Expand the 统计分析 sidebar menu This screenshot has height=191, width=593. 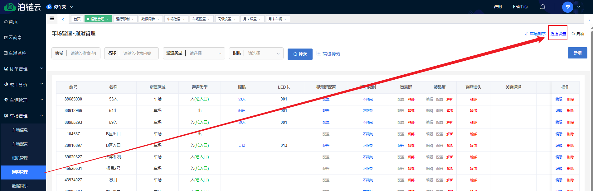[x=23, y=85]
